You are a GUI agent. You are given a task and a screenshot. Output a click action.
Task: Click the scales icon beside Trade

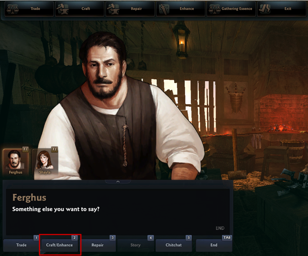pyautogui.click(x=13, y=9)
